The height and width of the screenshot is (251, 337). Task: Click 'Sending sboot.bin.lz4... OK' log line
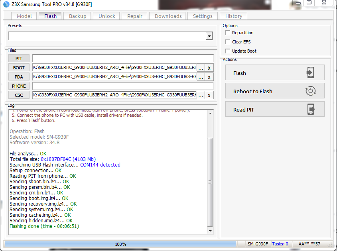click(x=39, y=181)
